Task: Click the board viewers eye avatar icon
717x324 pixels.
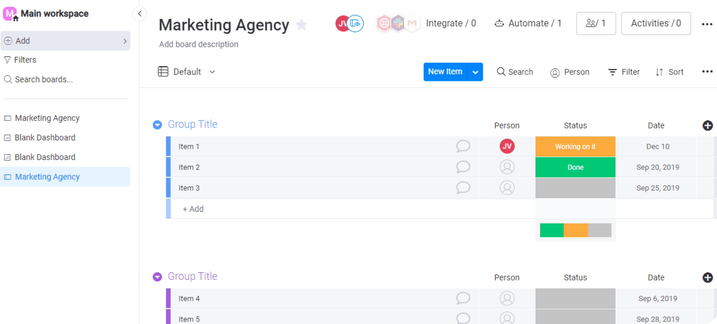Action: pyautogui.click(x=355, y=23)
